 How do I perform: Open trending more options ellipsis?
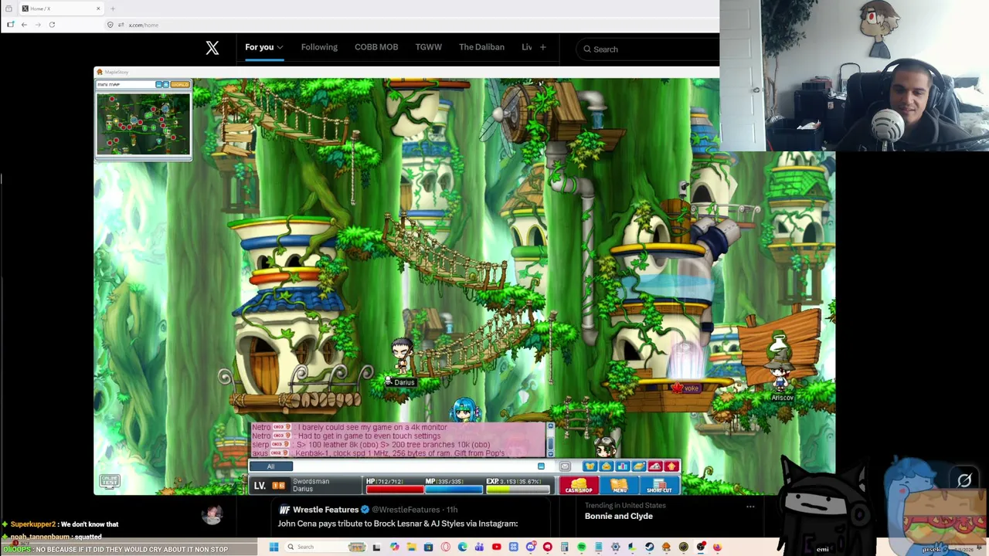(x=750, y=507)
